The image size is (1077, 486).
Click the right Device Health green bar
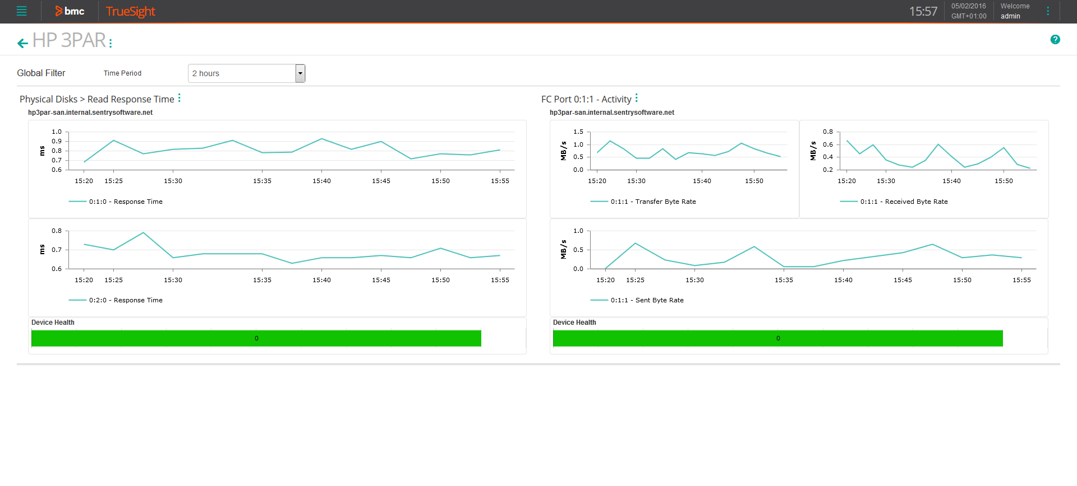(x=778, y=338)
